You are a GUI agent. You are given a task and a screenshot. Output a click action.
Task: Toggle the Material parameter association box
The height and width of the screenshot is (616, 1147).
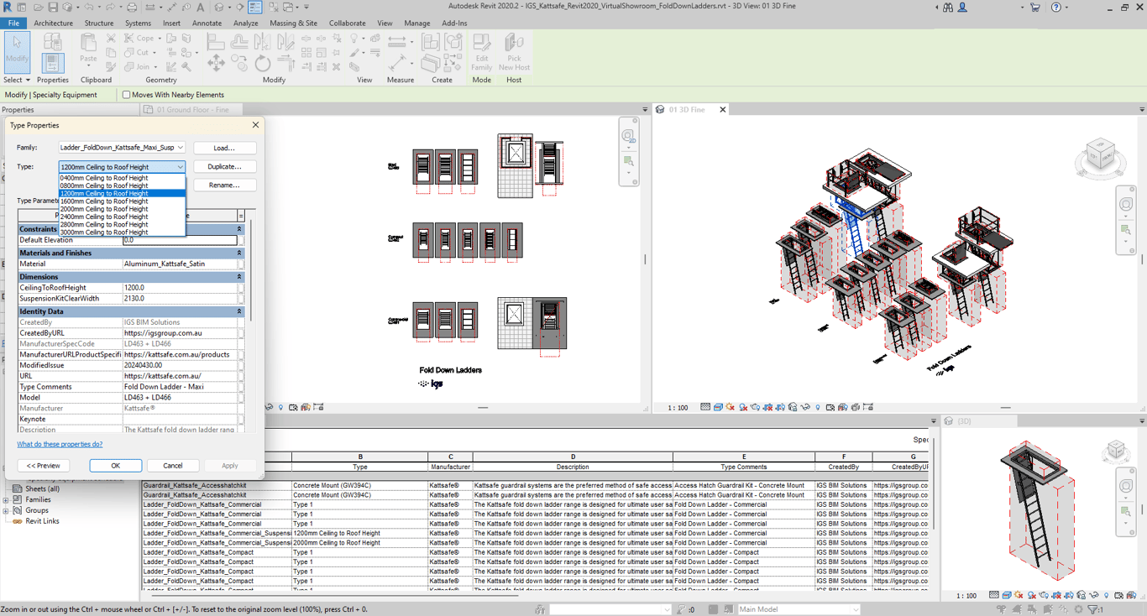tap(241, 264)
